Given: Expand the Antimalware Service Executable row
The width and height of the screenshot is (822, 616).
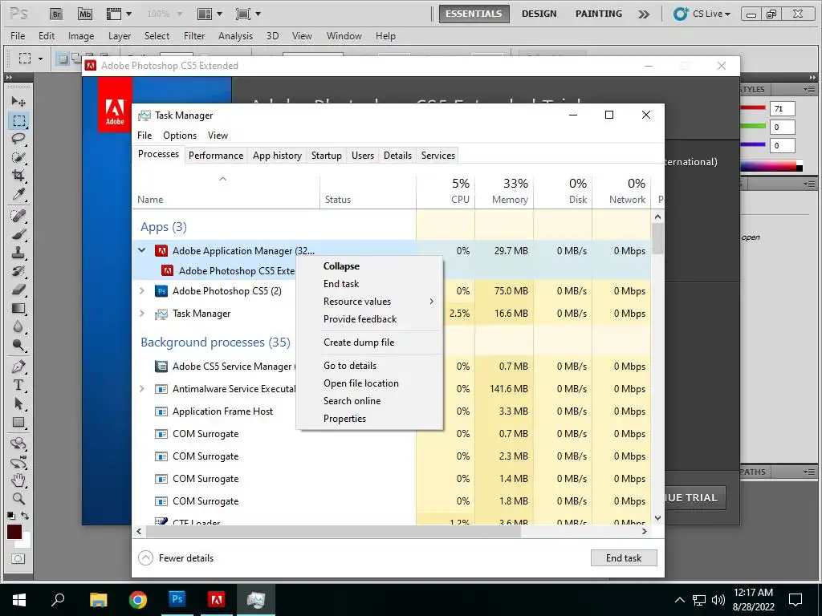Looking at the screenshot, I should pos(141,389).
